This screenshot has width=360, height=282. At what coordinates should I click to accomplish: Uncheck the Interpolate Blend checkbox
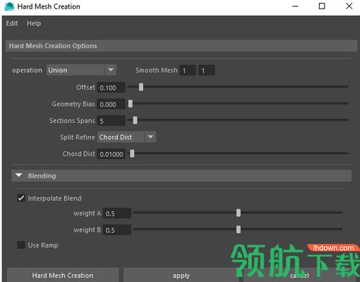point(21,198)
